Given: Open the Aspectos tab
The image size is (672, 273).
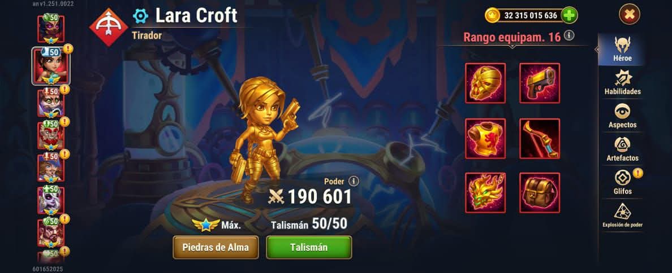Looking at the screenshot, I should 622,116.
